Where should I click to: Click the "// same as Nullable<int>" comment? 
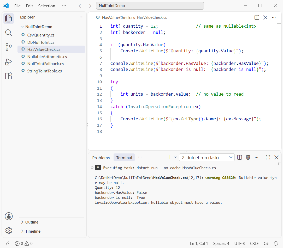[226, 26]
